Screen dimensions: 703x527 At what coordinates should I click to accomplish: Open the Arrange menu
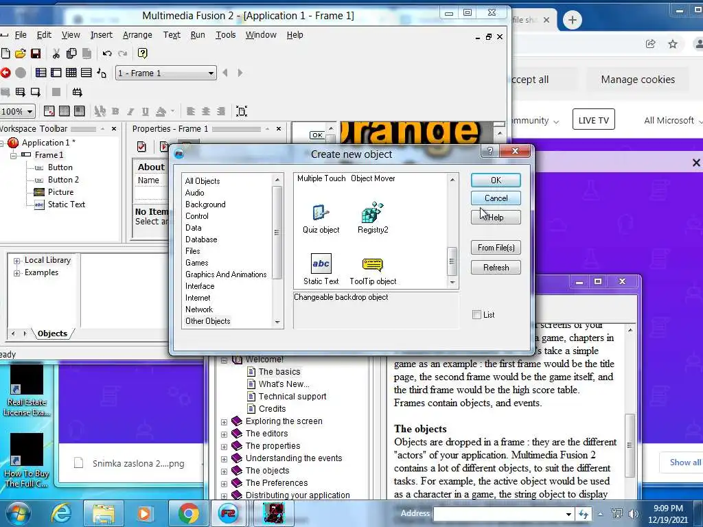click(137, 34)
